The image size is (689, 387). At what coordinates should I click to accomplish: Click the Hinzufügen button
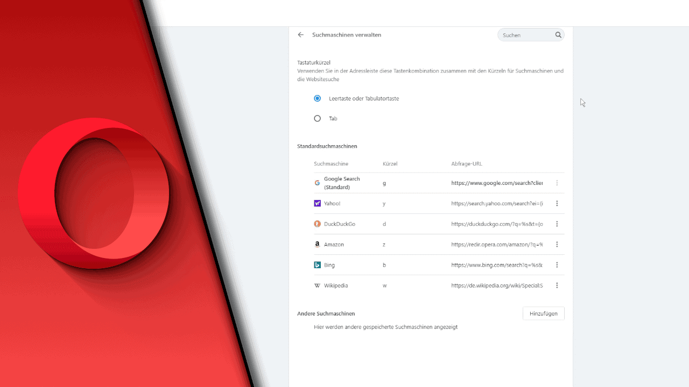(543, 313)
